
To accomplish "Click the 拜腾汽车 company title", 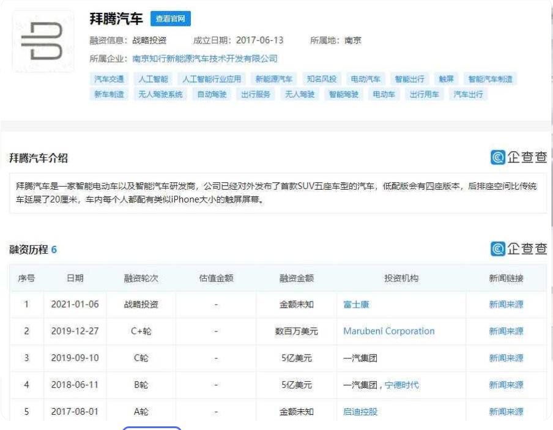I will (116, 19).
